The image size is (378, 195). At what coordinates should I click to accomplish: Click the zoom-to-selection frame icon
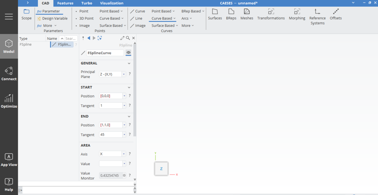(100, 38)
